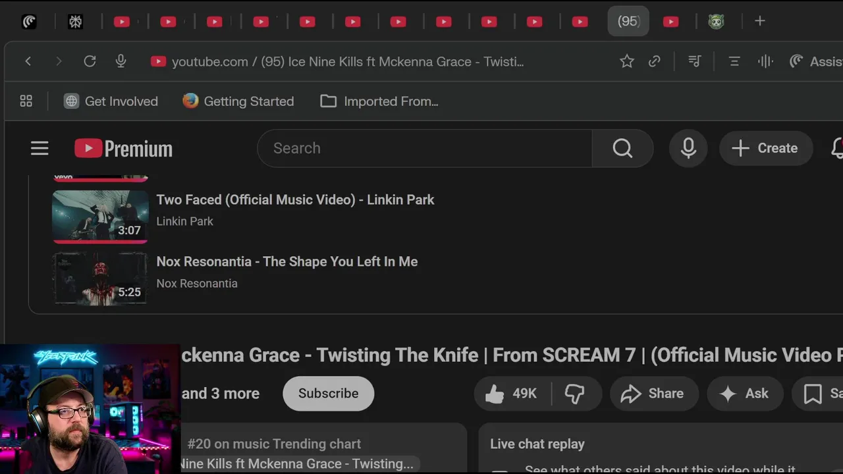Click the search magnifier button
Image resolution: width=843 pixels, height=474 pixels.
pyautogui.click(x=622, y=148)
